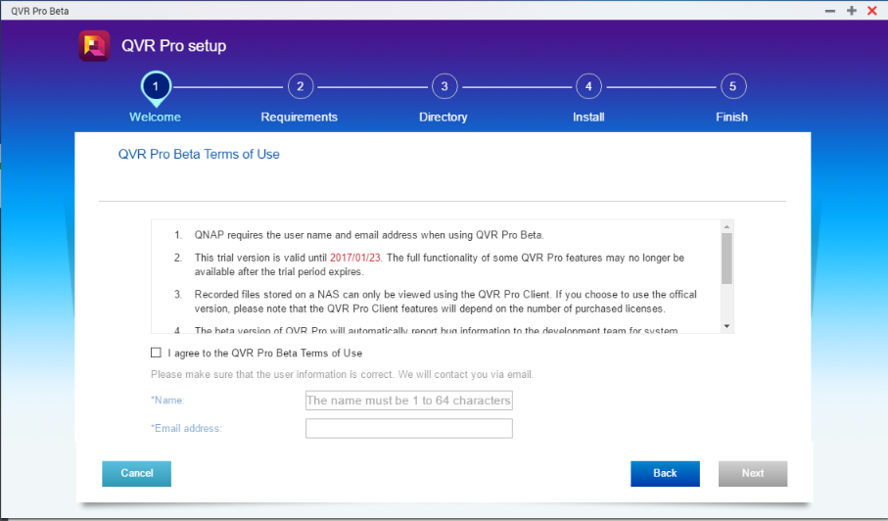The width and height of the screenshot is (888, 521).
Task: Click the terms list scrollbar thumb
Action: click(x=726, y=259)
